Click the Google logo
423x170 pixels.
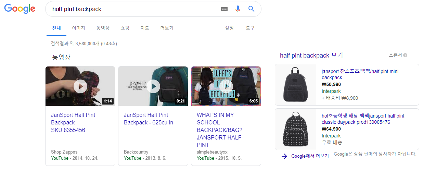coord(20,9)
